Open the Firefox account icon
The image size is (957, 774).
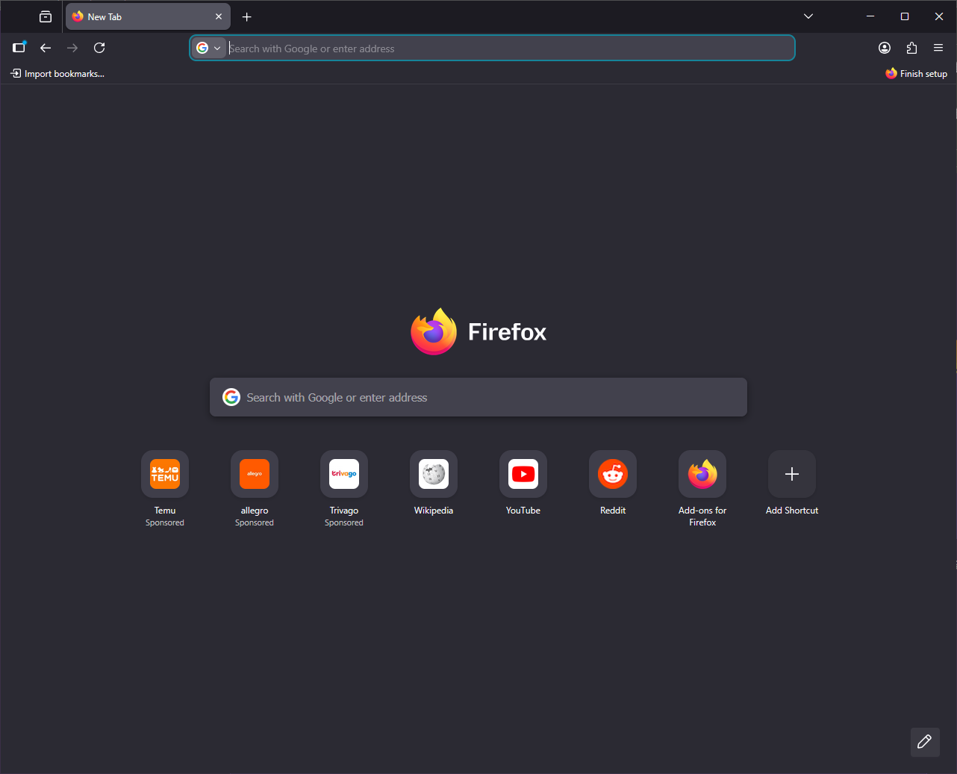[885, 48]
